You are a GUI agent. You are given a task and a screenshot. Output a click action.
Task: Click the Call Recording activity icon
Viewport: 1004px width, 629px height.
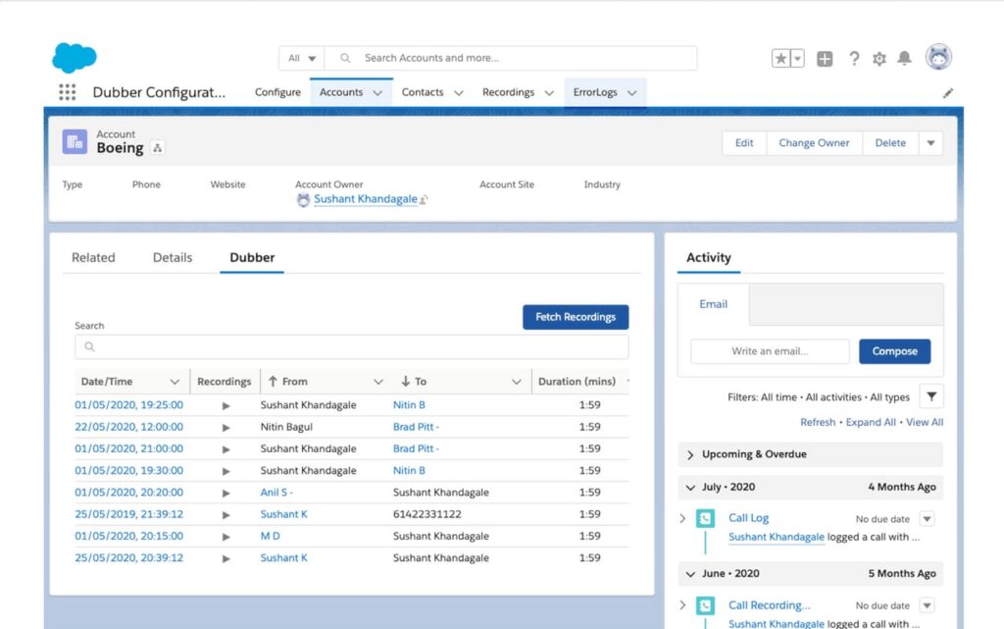tap(705, 605)
